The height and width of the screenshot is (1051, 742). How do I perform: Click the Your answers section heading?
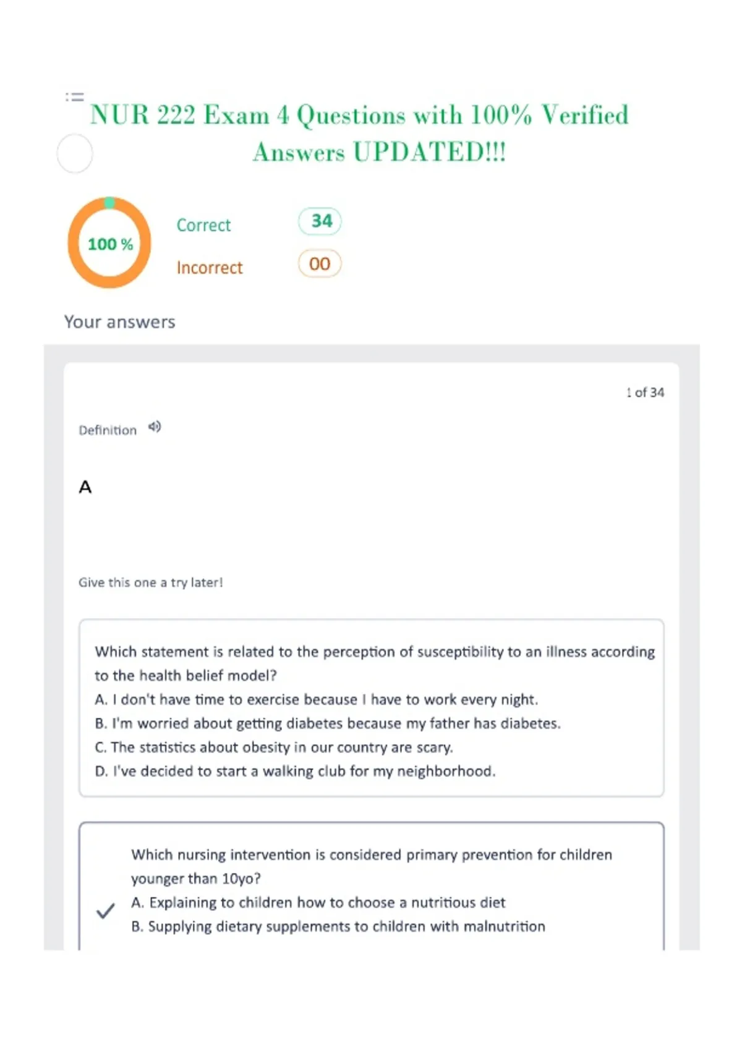120,322
